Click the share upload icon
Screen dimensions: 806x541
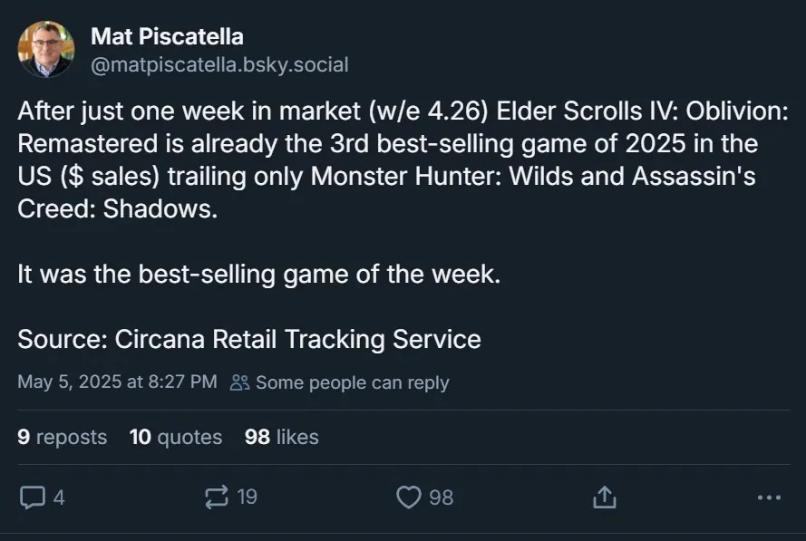click(x=604, y=497)
